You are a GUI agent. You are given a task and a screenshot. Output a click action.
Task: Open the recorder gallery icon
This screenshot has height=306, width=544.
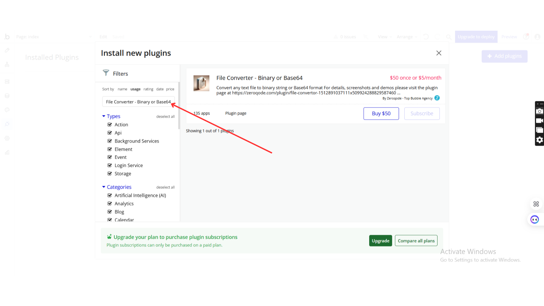tap(540, 130)
